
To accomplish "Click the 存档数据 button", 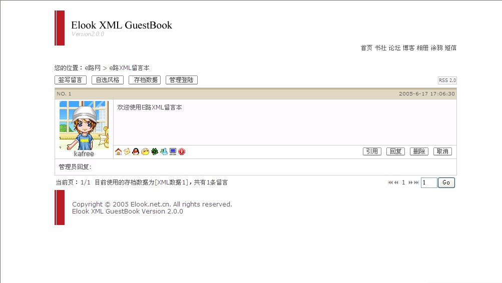I will 145,80.
